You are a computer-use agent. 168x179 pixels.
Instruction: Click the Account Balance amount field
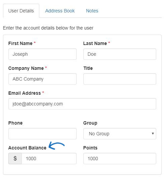[49, 159]
